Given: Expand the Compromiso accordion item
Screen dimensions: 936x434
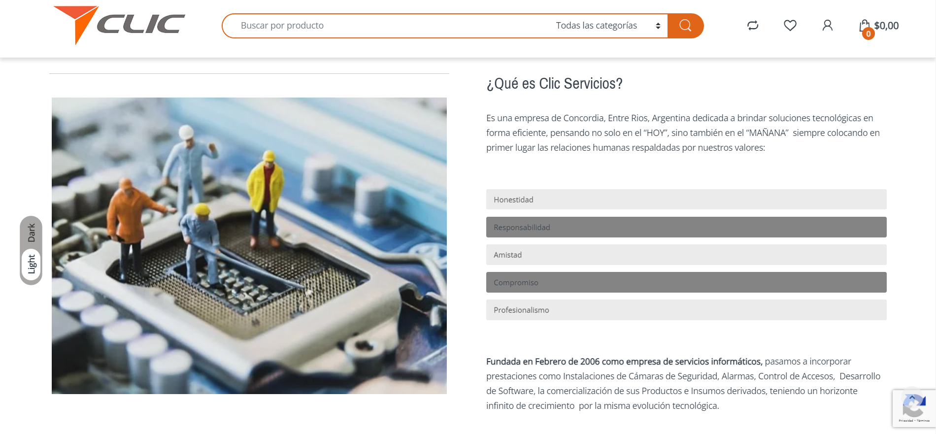Looking at the screenshot, I should click(x=686, y=282).
